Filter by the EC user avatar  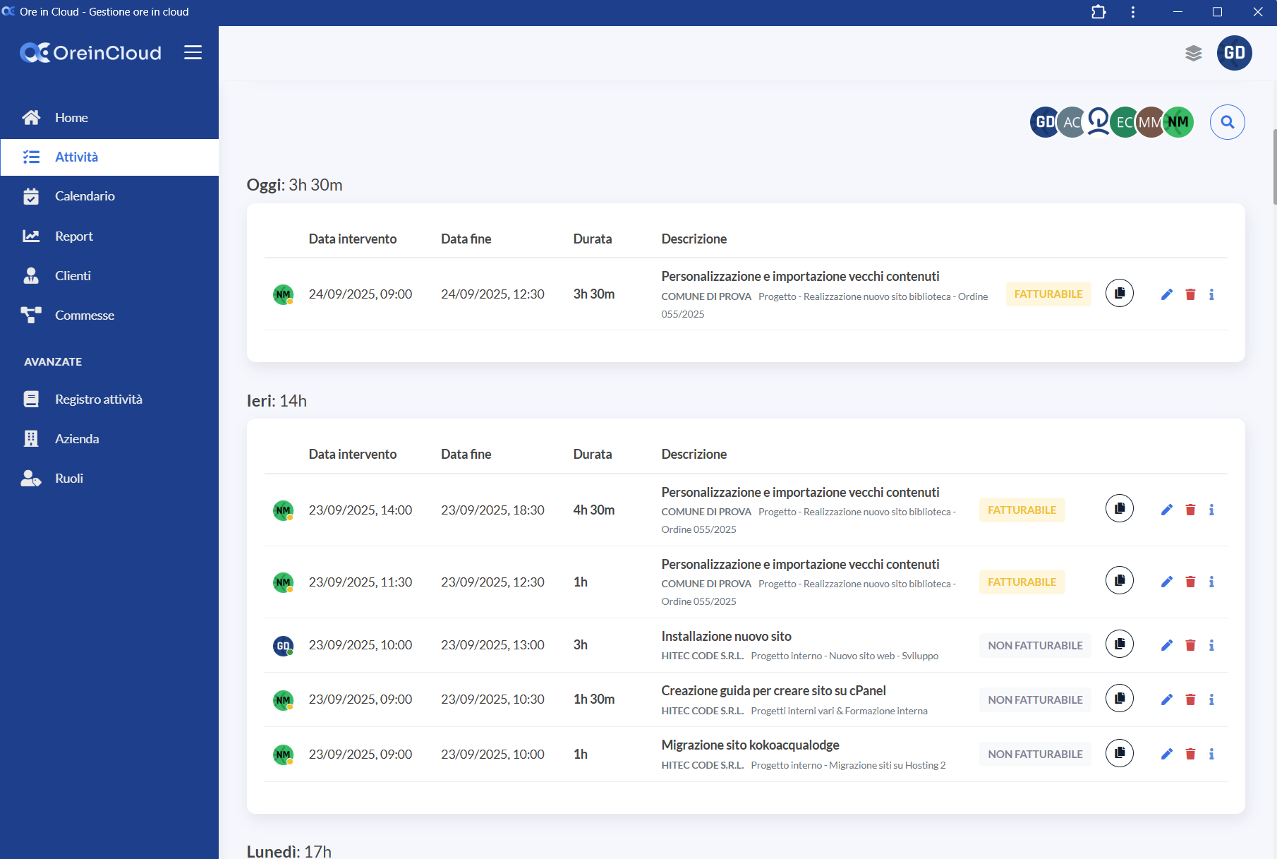1123,123
